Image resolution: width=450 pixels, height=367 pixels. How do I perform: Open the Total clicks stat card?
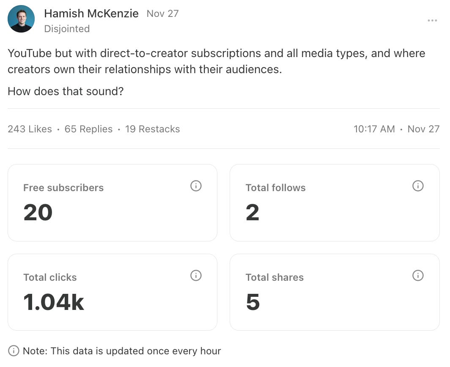coord(112,292)
